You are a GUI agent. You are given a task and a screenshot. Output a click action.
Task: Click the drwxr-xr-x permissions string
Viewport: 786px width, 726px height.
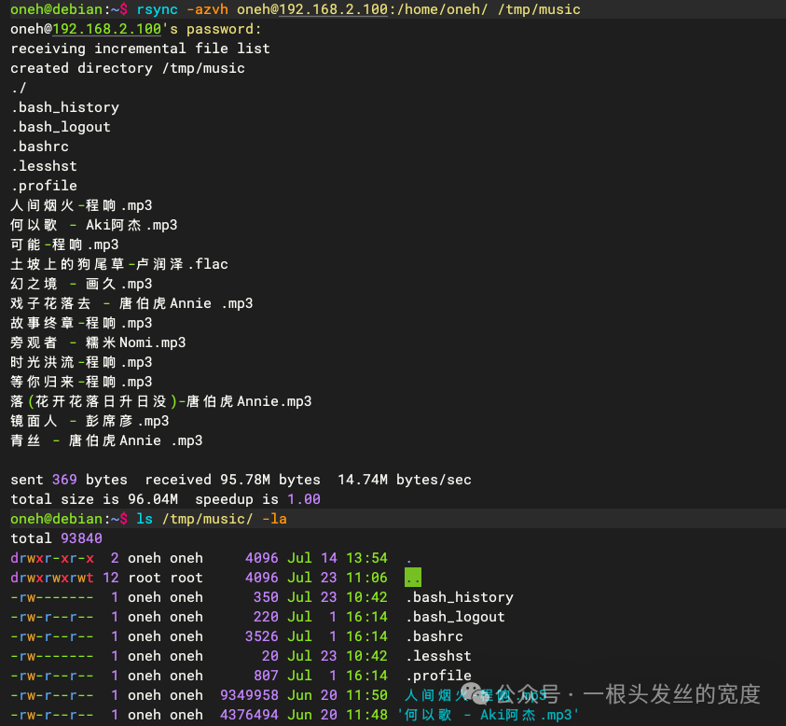52,558
